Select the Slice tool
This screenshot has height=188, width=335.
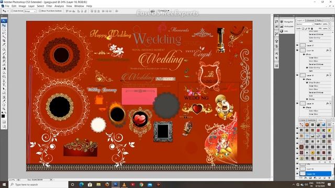click(4, 44)
